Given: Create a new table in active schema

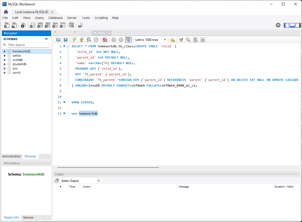Looking at the screenshot, I should click(x=40, y=25).
